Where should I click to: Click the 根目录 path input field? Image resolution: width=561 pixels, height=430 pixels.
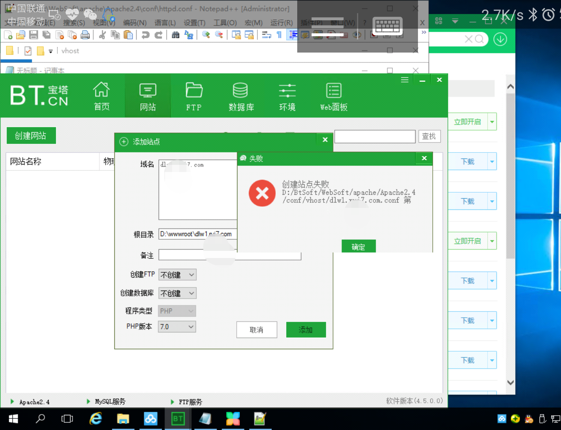(x=198, y=234)
